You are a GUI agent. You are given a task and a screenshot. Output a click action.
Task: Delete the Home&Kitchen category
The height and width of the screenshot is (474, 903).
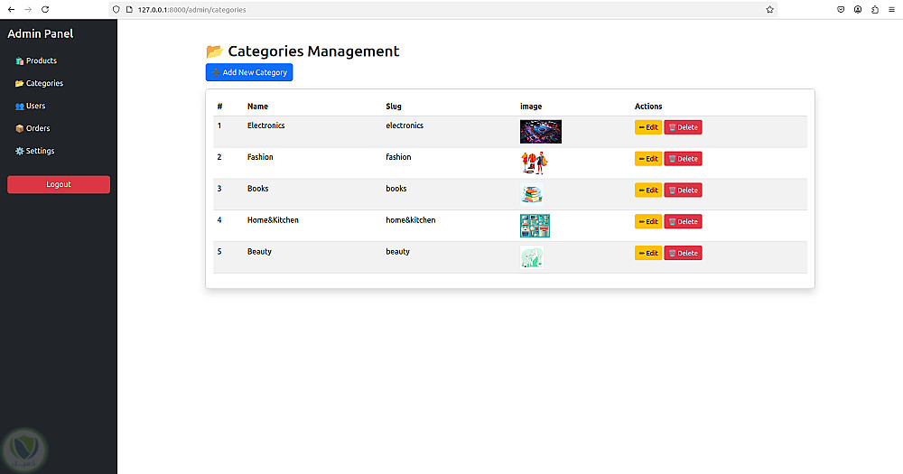click(x=683, y=222)
